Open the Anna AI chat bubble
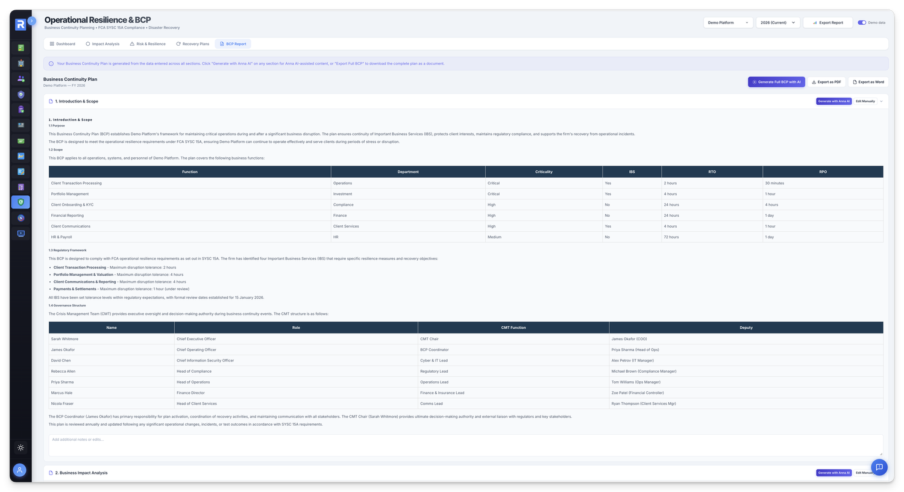This screenshot has height=492, width=904. [x=879, y=467]
